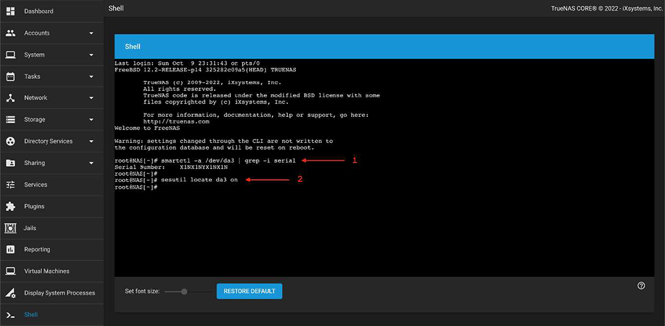
Task: Click the Storage drives icon
Action: click(x=11, y=120)
